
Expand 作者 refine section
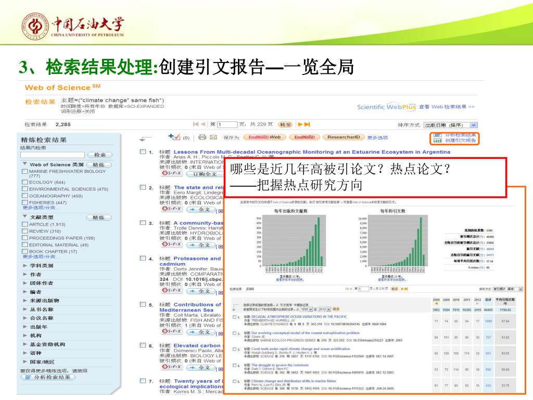[x=25, y=274]
